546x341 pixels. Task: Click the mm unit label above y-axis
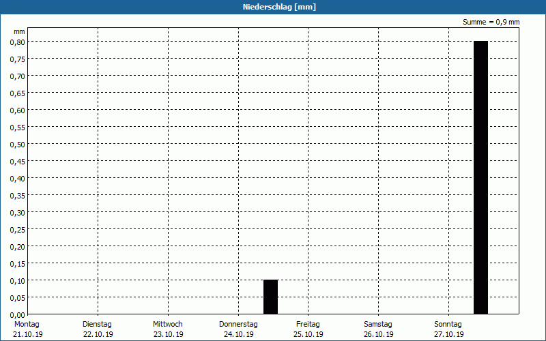click(20, 32)
